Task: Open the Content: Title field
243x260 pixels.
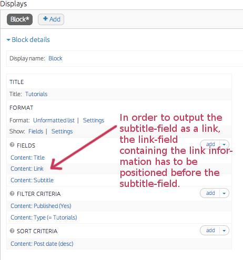Action: pos(27,158)
